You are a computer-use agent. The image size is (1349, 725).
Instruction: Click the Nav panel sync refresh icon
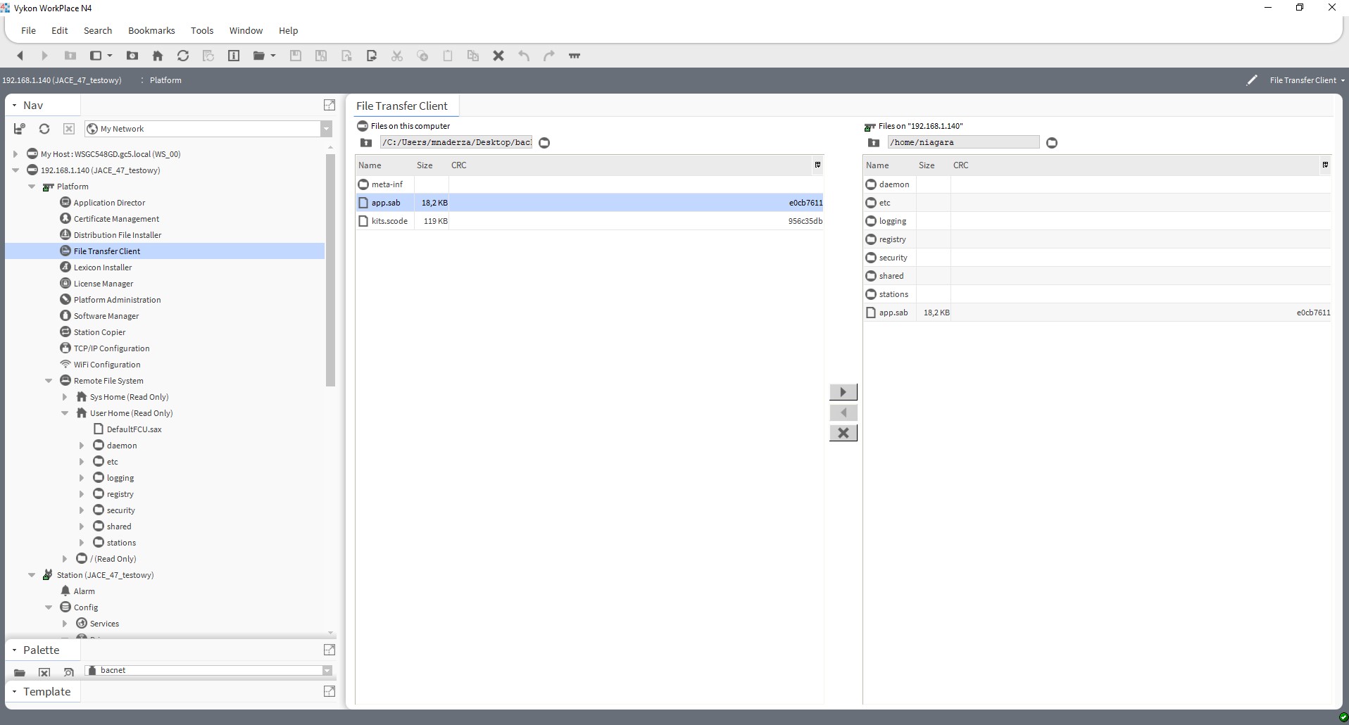pyautogui.click(x=44, y=129)
